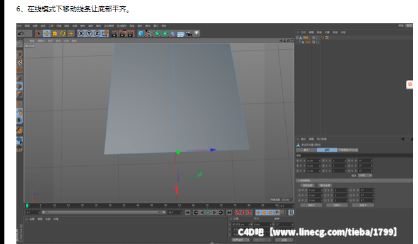This screenshot has width=418, height=244.
Task: Switch to Model mode in sidebar
Action: click(20, 54)
